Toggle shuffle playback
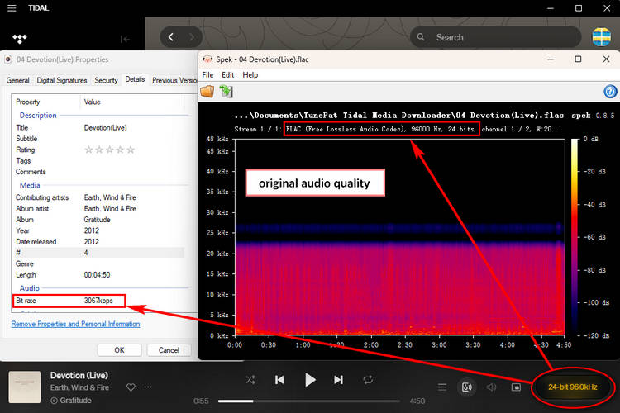Image resolution: width=620 pixels, height=413 pixels. point(250,380)
